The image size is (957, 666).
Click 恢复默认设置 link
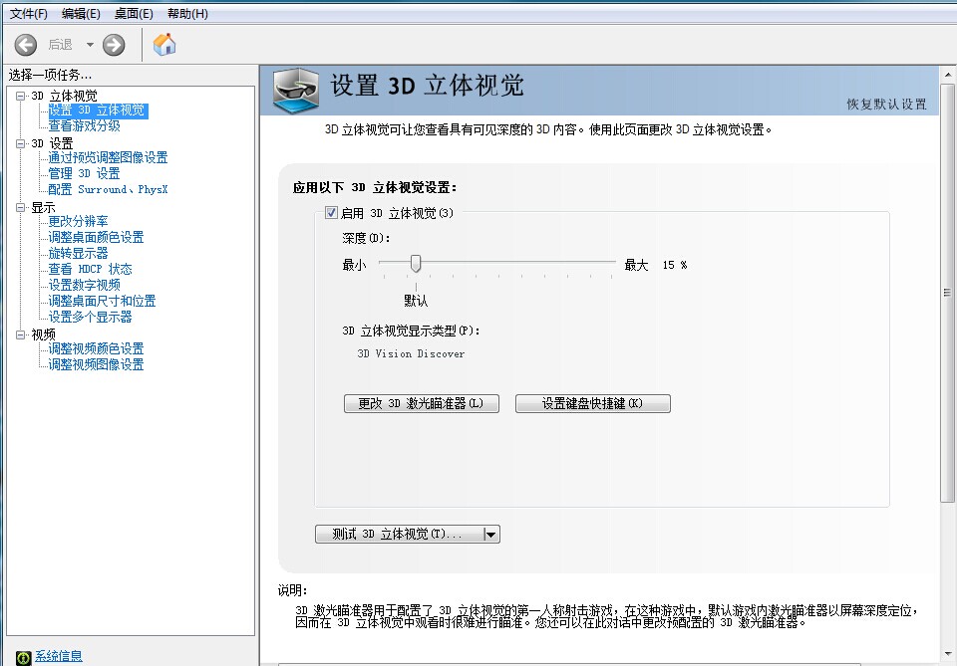click(886, 105)
